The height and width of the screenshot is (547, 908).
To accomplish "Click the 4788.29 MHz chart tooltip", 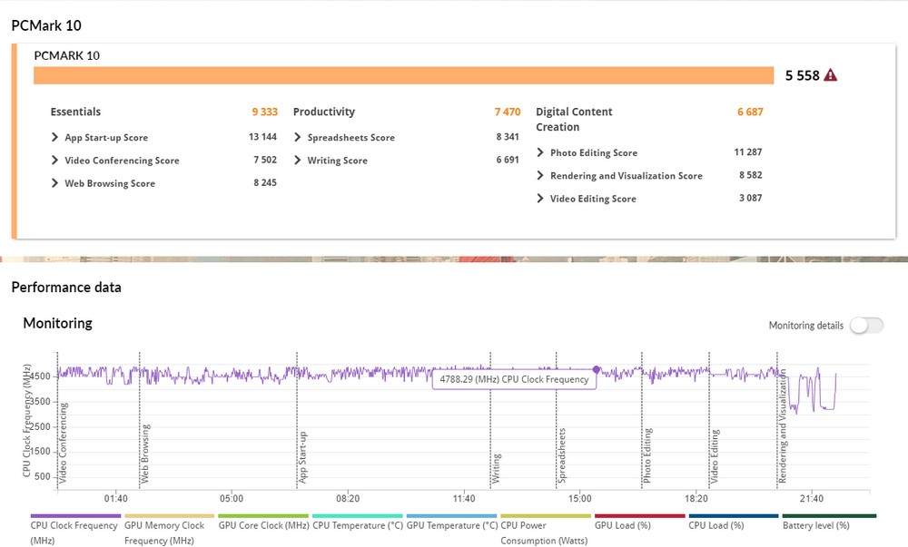I will 514,379.
